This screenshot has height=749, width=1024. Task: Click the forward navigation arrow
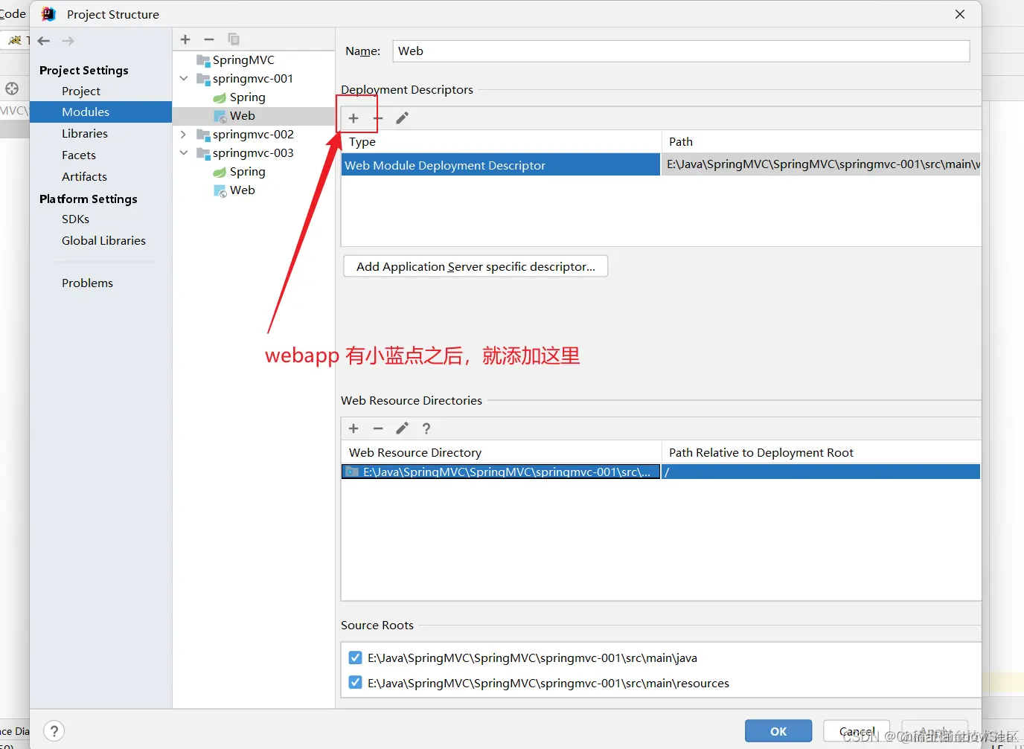(x=68, y=41)
